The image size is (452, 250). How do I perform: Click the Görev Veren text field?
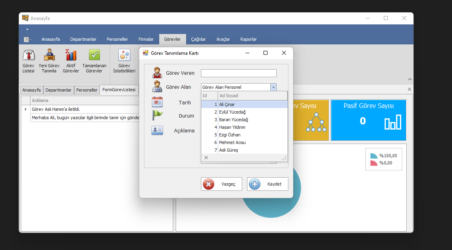pyautogui.click(x=239, y=73)
